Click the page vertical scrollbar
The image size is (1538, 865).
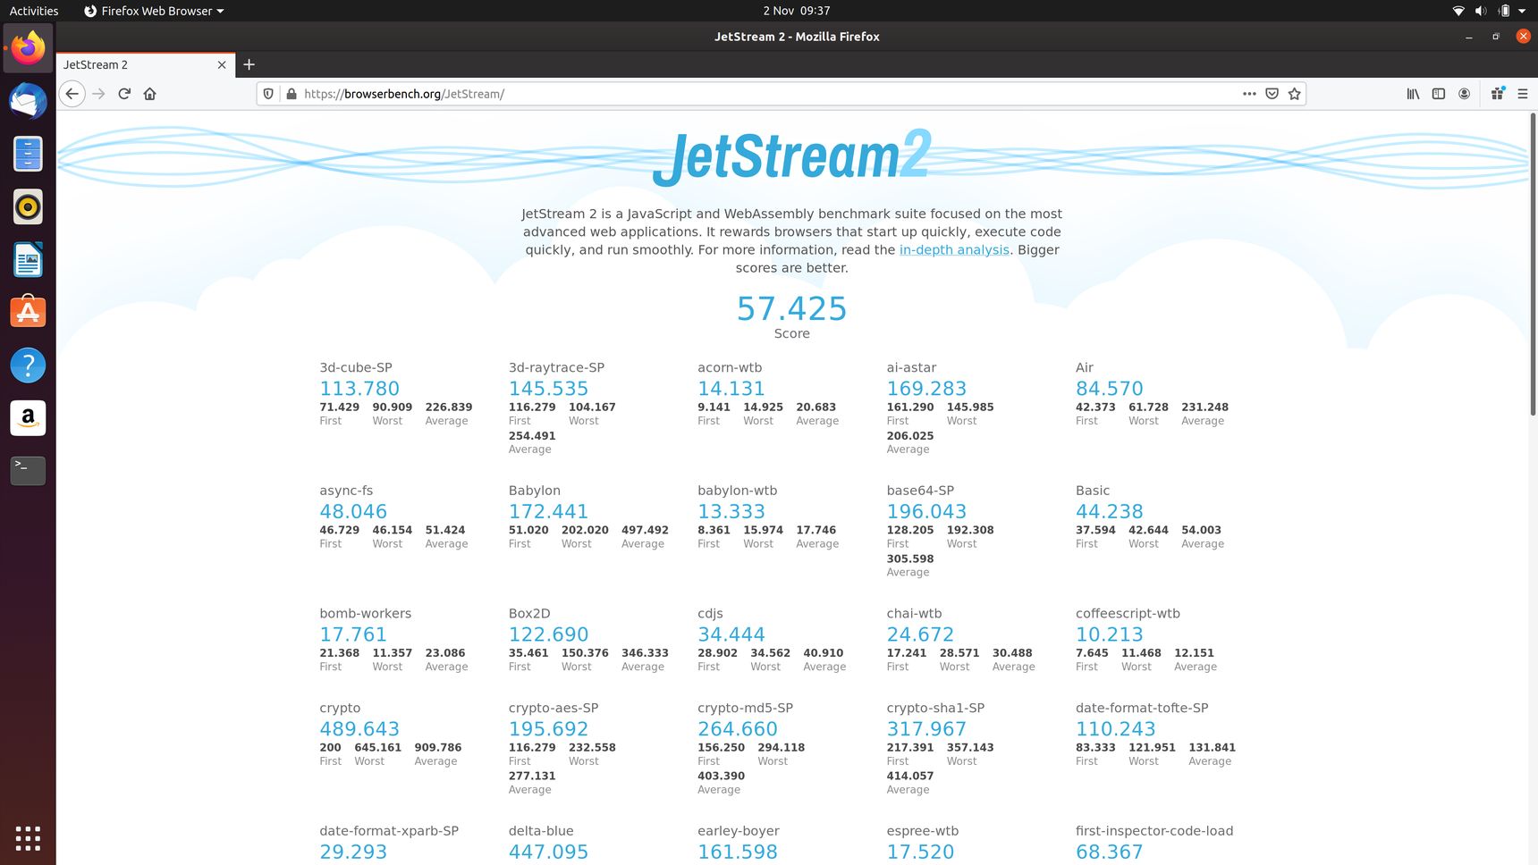coord(1533,264)
